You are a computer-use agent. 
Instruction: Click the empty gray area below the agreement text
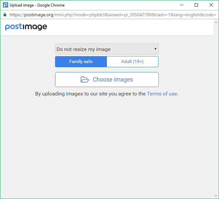tap(107, 146)
